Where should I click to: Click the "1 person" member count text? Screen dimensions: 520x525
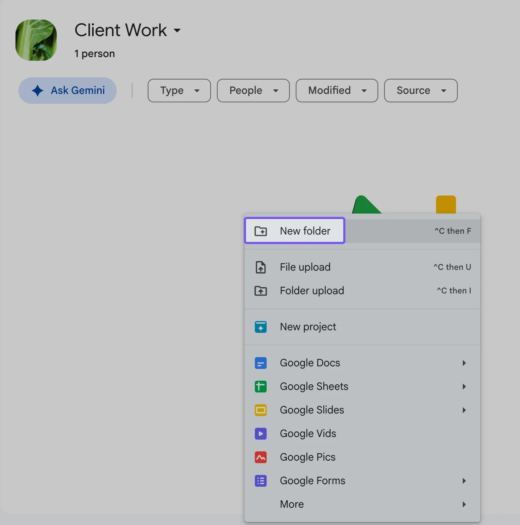pos(95,54)
